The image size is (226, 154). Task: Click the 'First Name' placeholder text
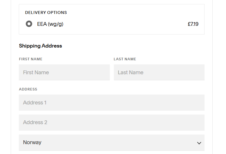(x=36, y=73)
